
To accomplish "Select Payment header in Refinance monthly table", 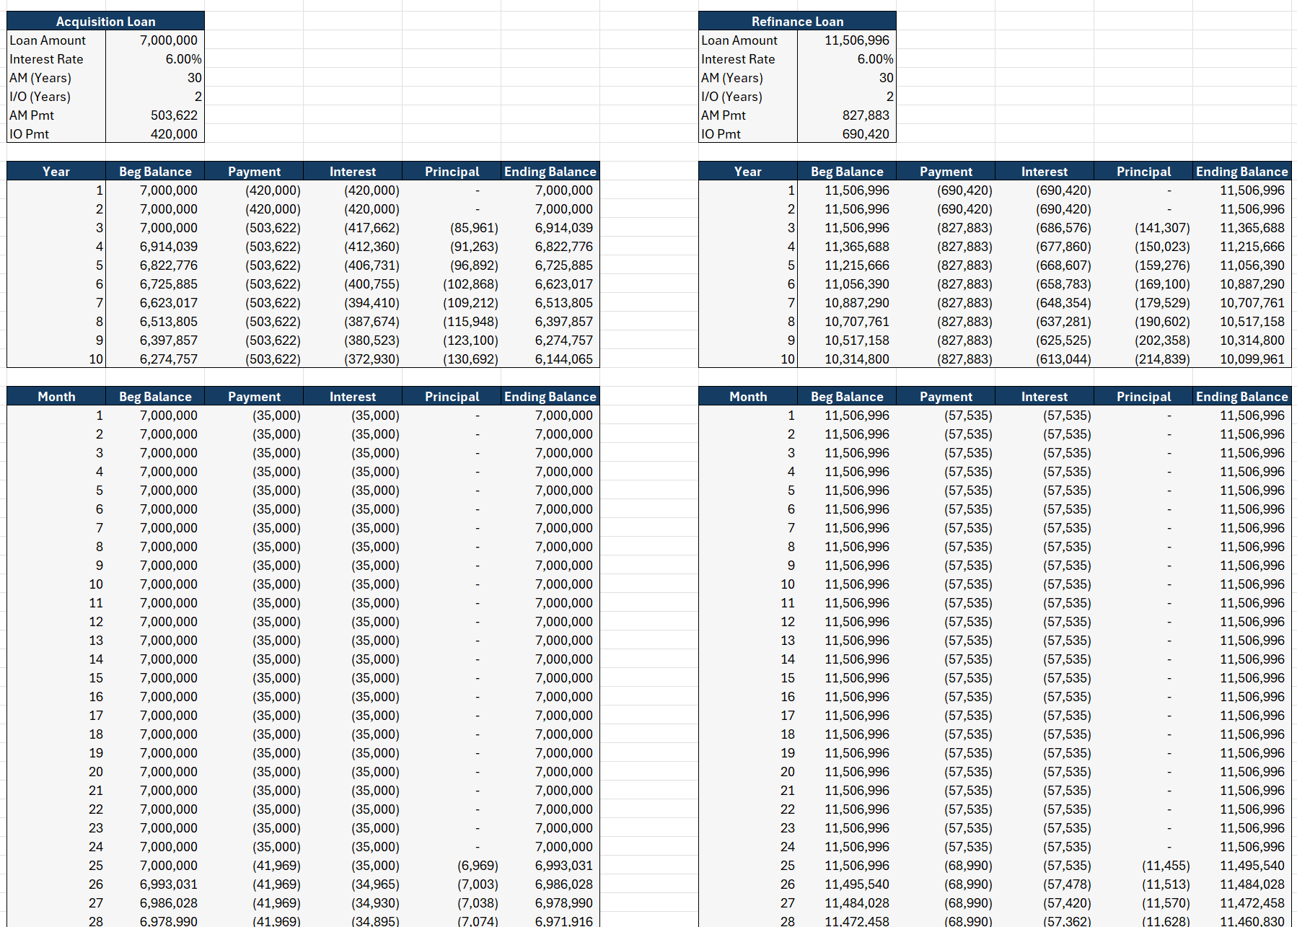I will coord(946,396).
